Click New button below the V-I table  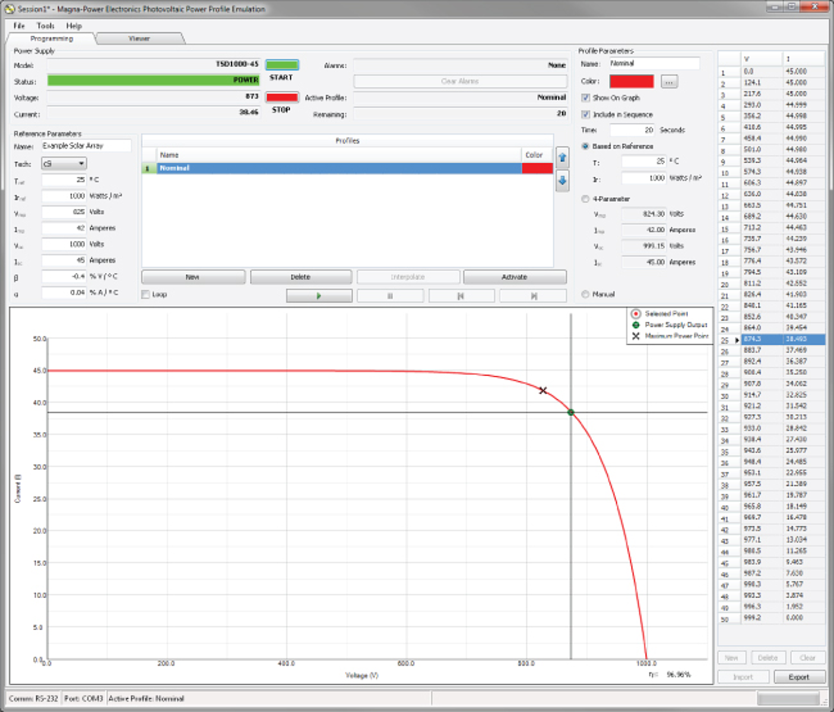pos(731,658)
